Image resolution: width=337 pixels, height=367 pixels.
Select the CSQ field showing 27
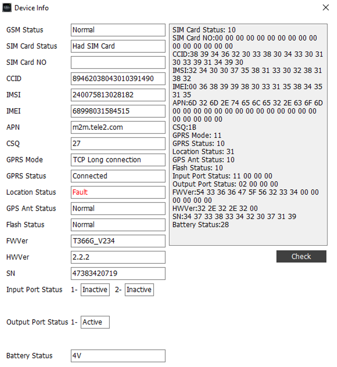coord(118,144)
